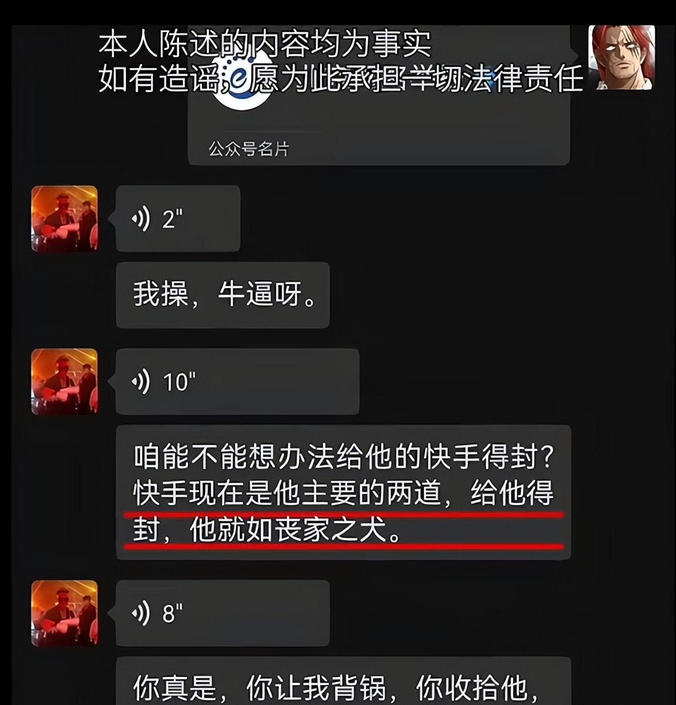Select the message about 快手得封
676x705 pixels.
pos(343,492)
